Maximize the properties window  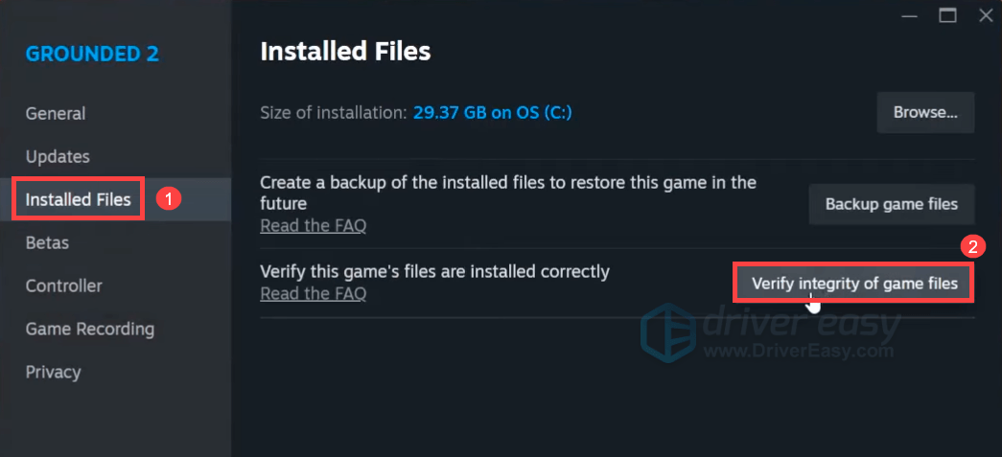tap(948, 14)
